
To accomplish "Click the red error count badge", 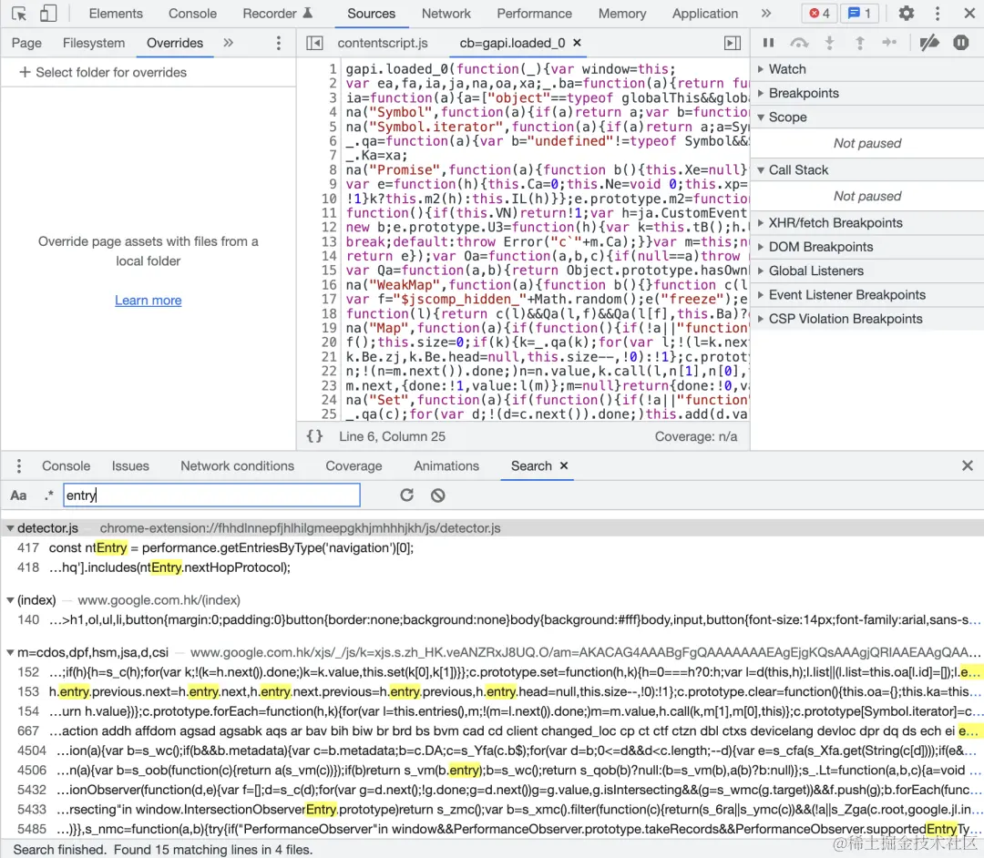I will coord(820,13).
